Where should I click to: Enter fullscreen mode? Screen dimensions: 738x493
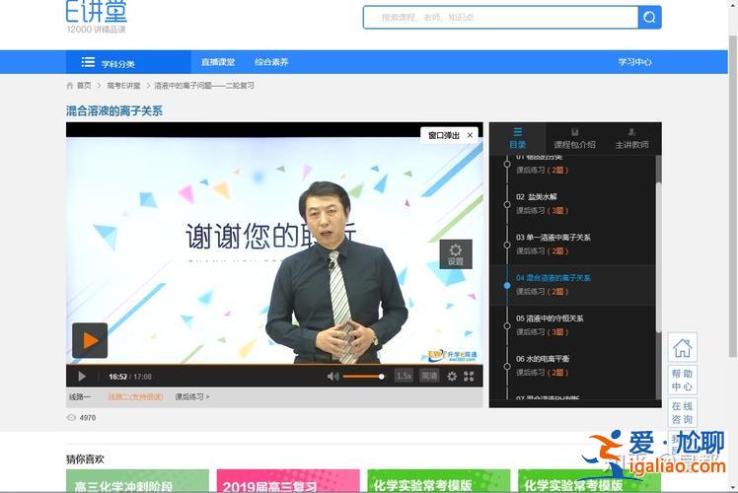(470, 376)
